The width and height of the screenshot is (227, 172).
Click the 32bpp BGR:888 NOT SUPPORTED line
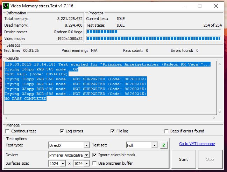76,94
